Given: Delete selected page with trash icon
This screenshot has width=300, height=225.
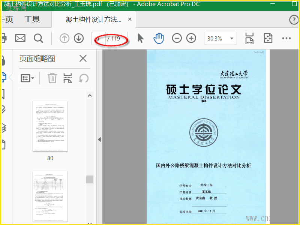Looking at the screenshot, I should 52,78.
